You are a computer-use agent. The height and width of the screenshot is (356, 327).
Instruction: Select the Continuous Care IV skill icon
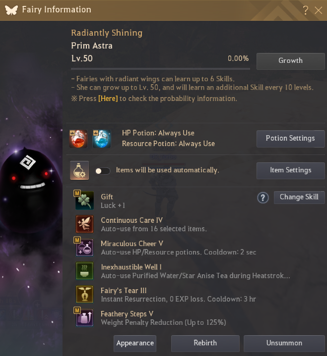pyautogui.click(x=84, y=224)
